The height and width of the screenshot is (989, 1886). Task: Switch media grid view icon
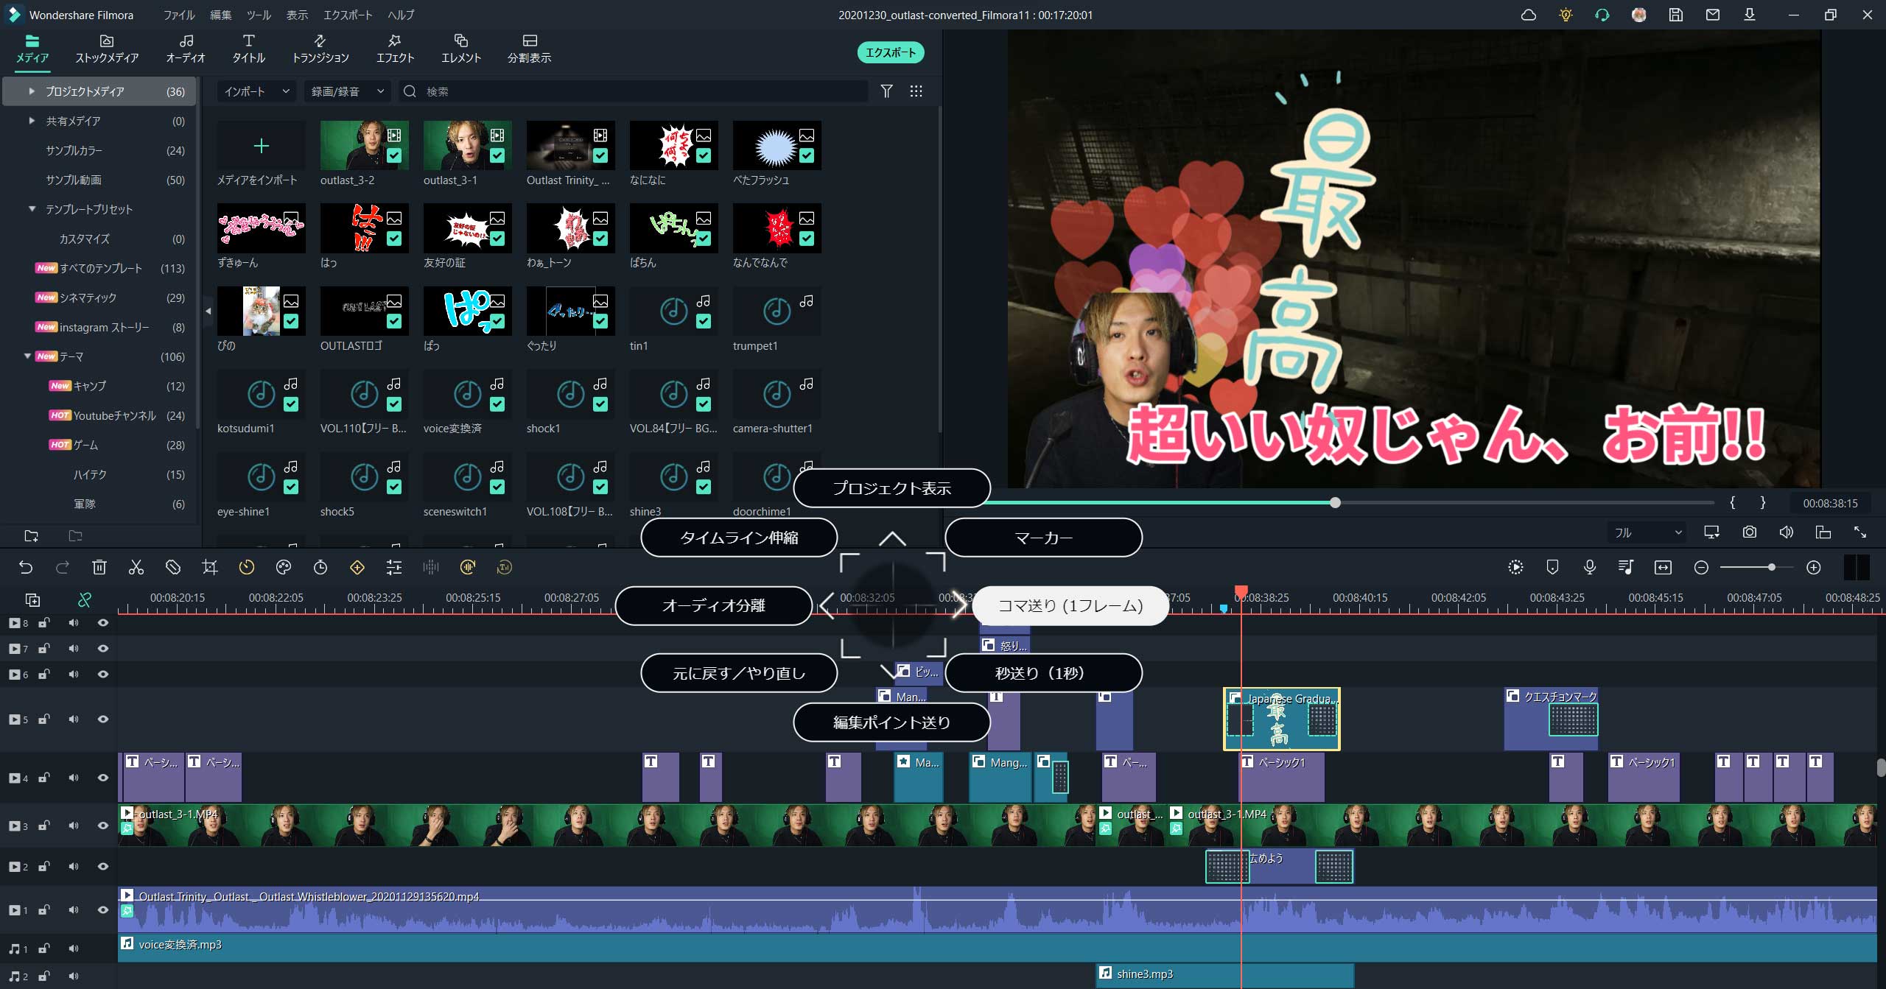coord(916,91)
